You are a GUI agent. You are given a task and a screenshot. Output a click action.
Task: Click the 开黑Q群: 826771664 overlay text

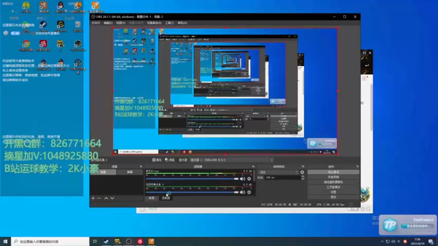53,143
